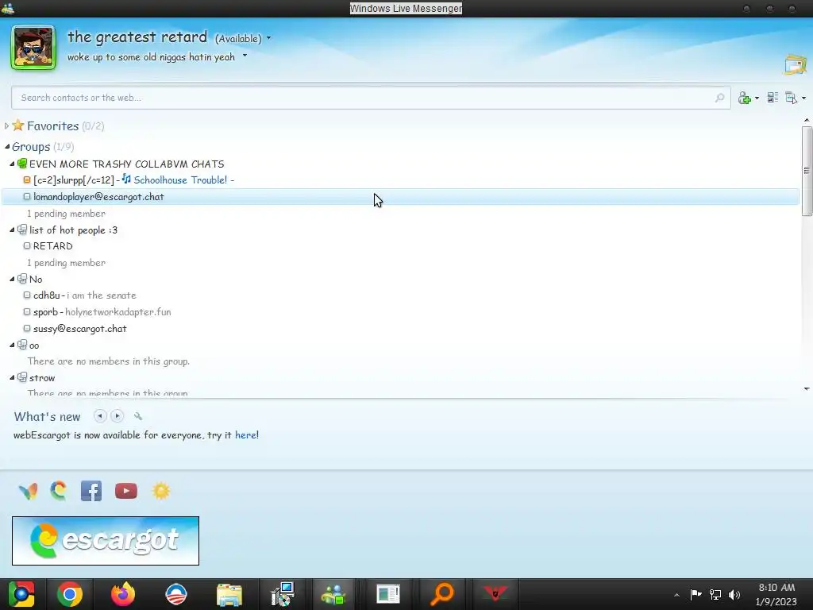Image resolution: width=813 pixels, height=610 pixels.
Task: Show next What's new item
Action: [118, 416]
